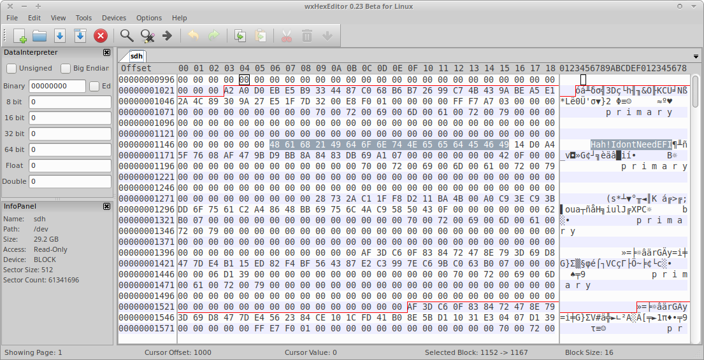This screenshot has width=704, height=360.
Task: Click the 32 bit value field
Action: click(70, 134)
